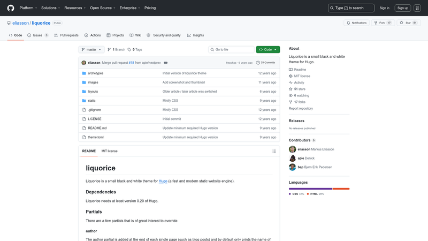Switch to the Wiki tab

point(135,35)
